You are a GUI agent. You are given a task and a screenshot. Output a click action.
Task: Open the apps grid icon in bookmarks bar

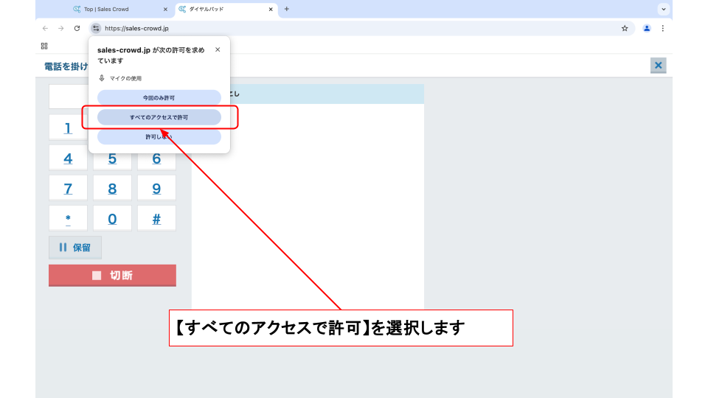point(44,46)
